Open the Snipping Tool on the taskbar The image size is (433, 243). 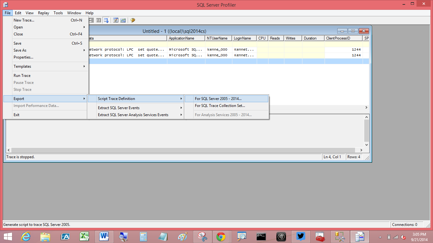202,236
